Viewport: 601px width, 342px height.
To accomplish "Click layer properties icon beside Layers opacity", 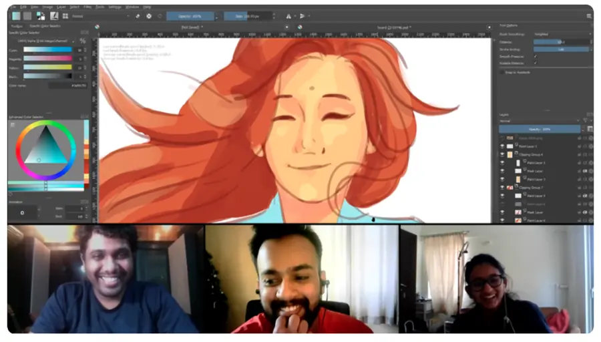I will pyautogui.click(x=590, y=129).
